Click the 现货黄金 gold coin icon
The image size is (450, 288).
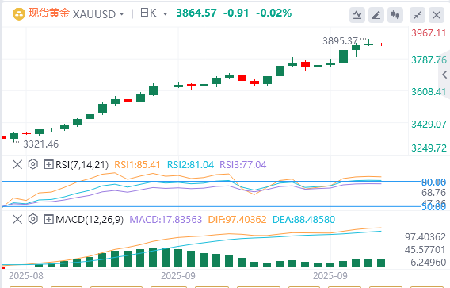(x=19, y=13)
